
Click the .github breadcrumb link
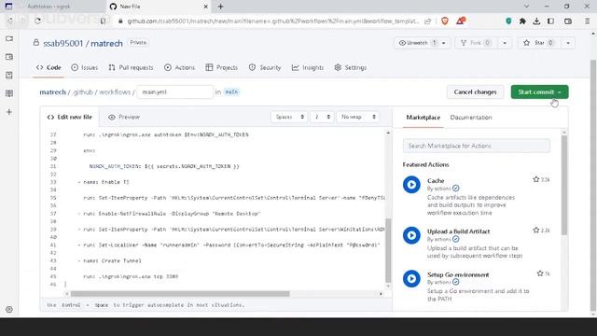83,92
